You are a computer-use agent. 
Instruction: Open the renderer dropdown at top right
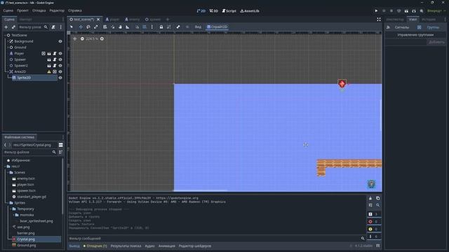click(436, 11)
